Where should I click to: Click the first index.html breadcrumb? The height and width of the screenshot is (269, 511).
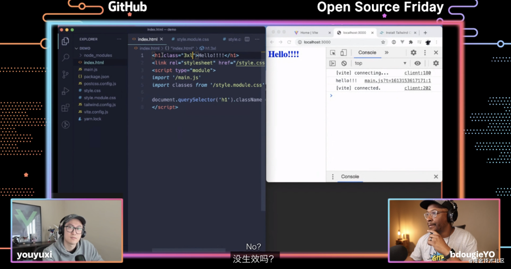[147, 48]
